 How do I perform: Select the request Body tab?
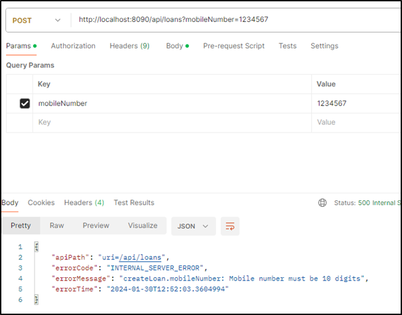click(x=174, y=46)
